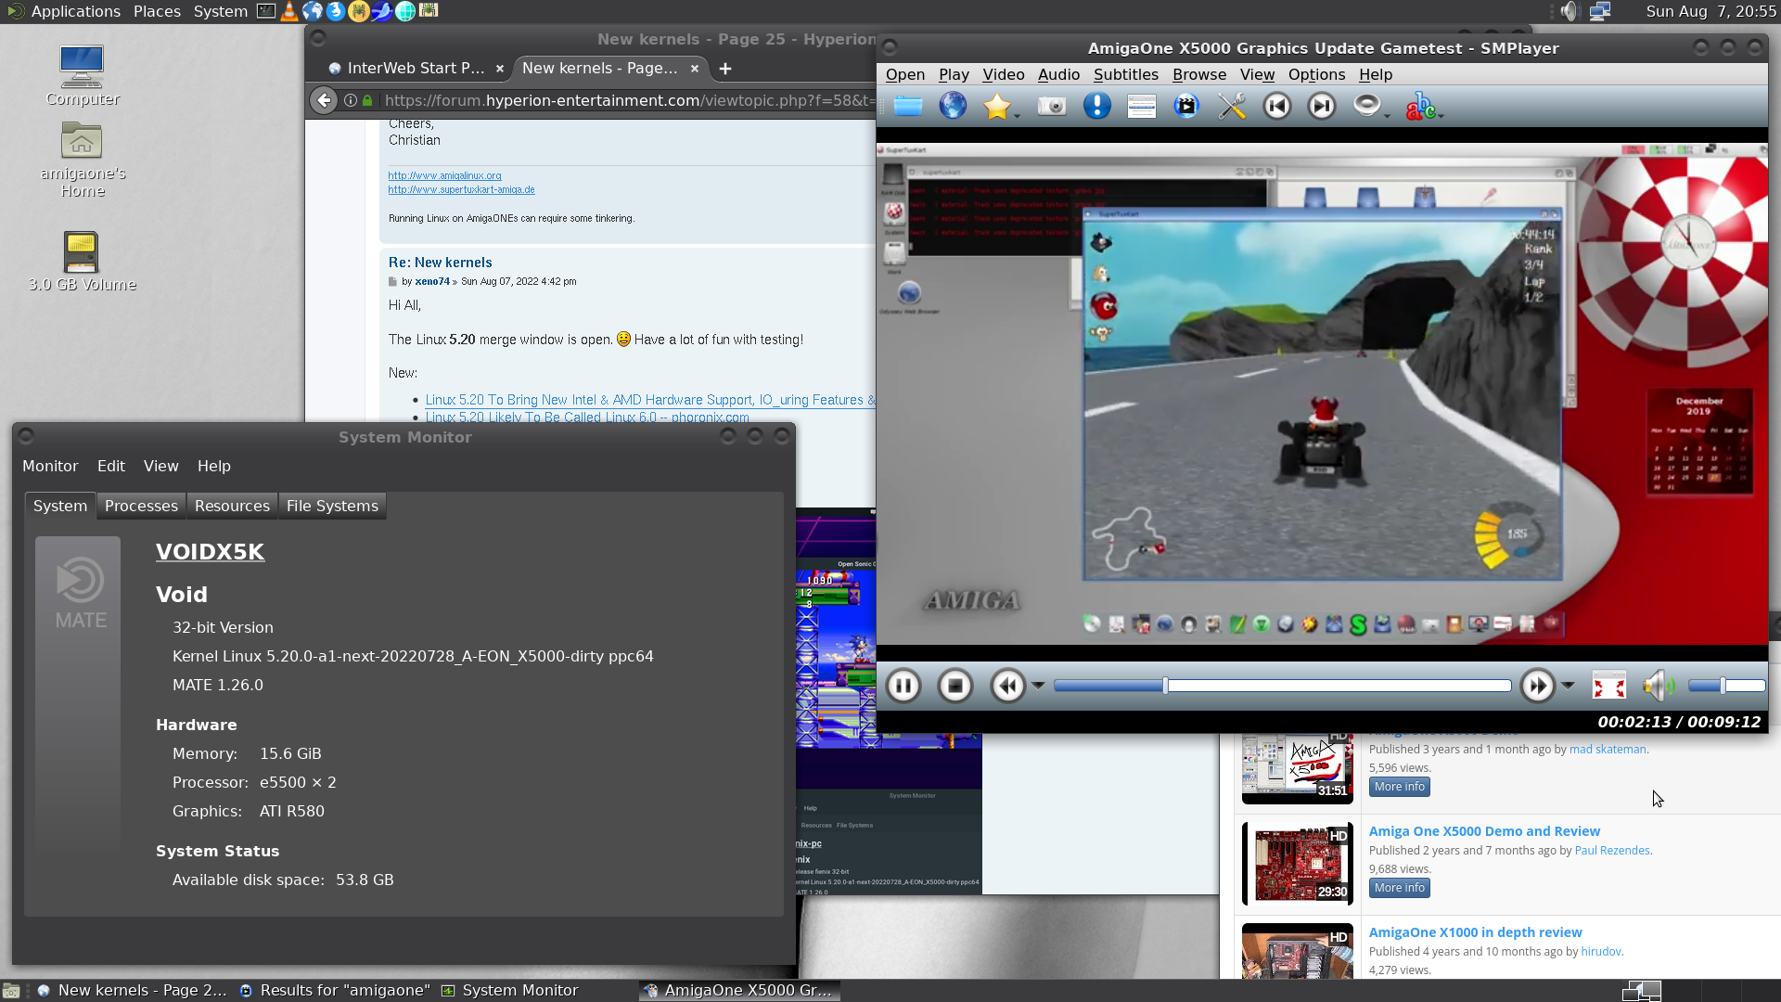Open the supertuxkart-amiga.de link
Screen dimensions: 1781x1002
point(461,189)
